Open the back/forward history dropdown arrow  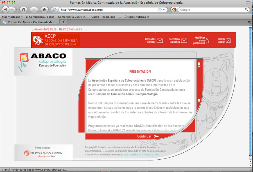[x=17, y=10]
